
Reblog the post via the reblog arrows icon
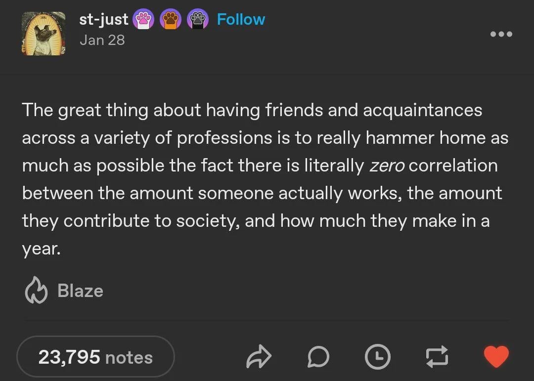click(437, 357)
